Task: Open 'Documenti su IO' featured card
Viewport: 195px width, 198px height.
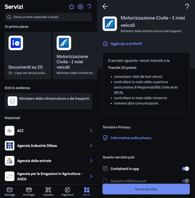Action: click(28, 55)
